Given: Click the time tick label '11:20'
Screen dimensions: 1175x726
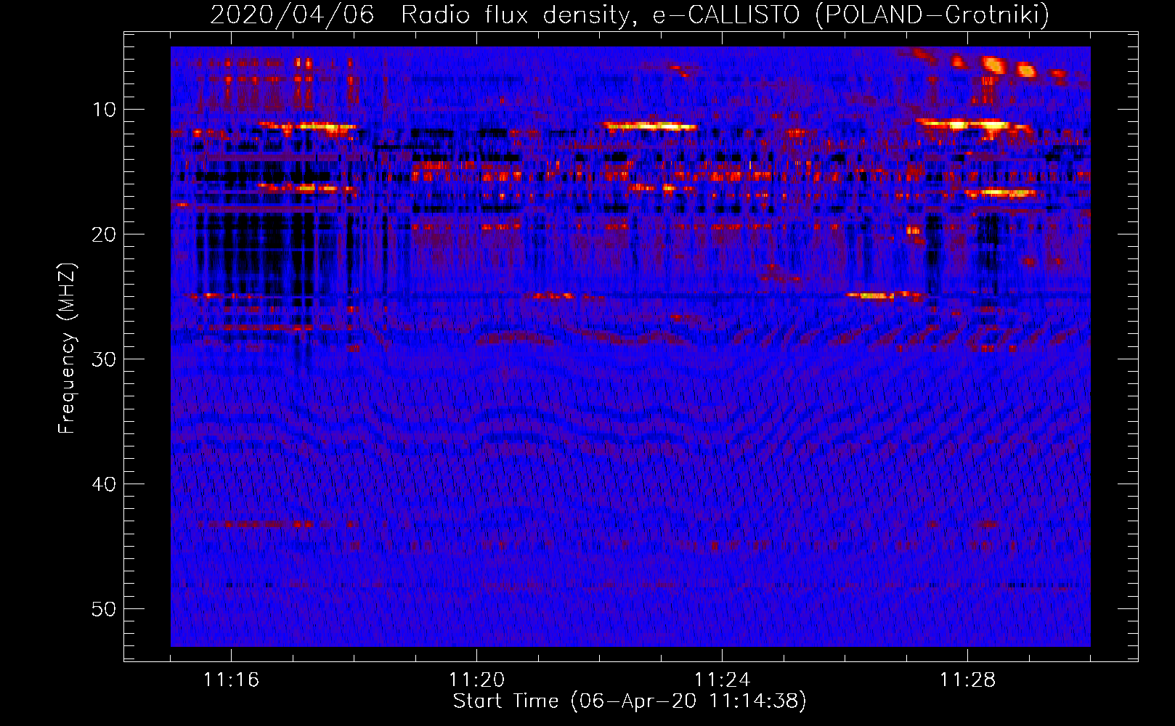Looking at the screenshot, I should point(477,680).
